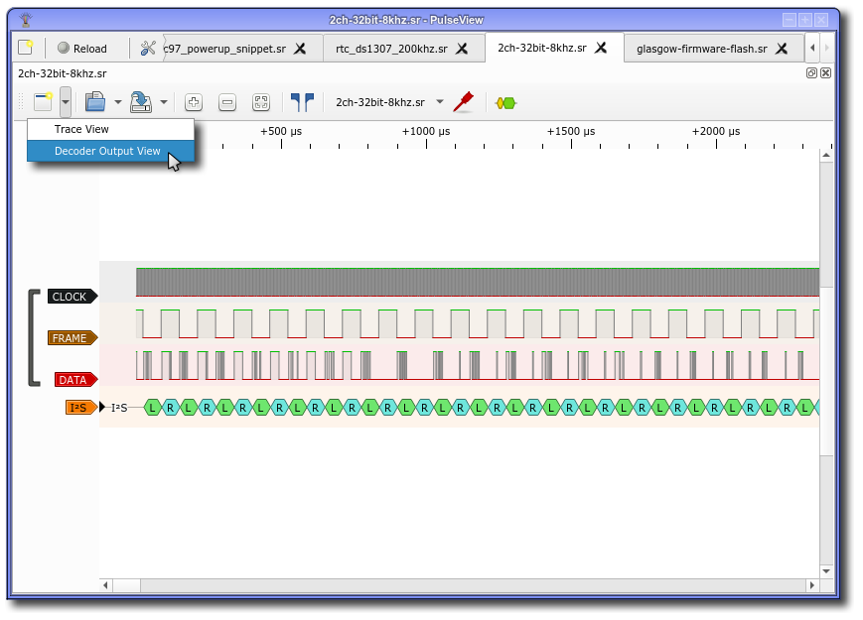The image size is (863, 620).
Task: Click the zoom in button
Action: (194, 102)
